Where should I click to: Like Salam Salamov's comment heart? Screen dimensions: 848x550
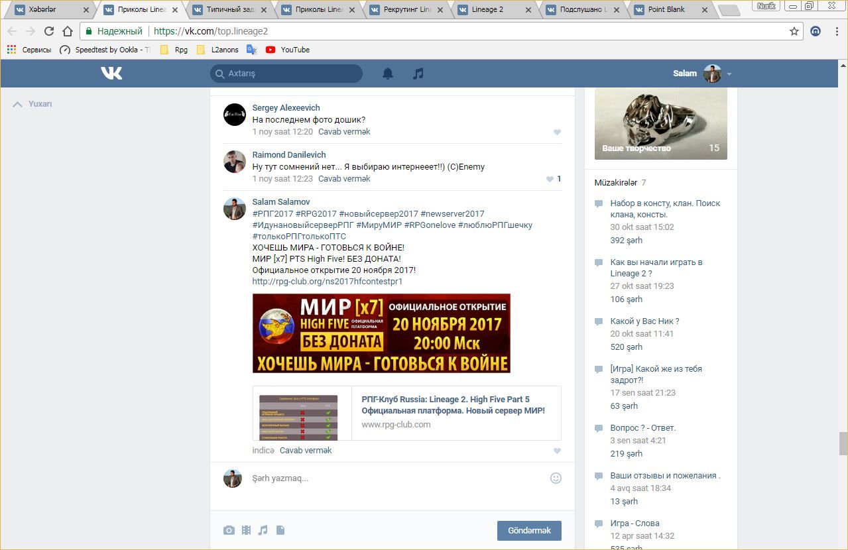click(x=557, y=451)
